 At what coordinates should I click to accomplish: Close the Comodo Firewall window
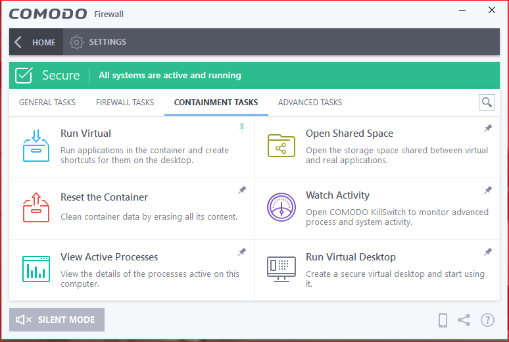[x=492, y=10]
